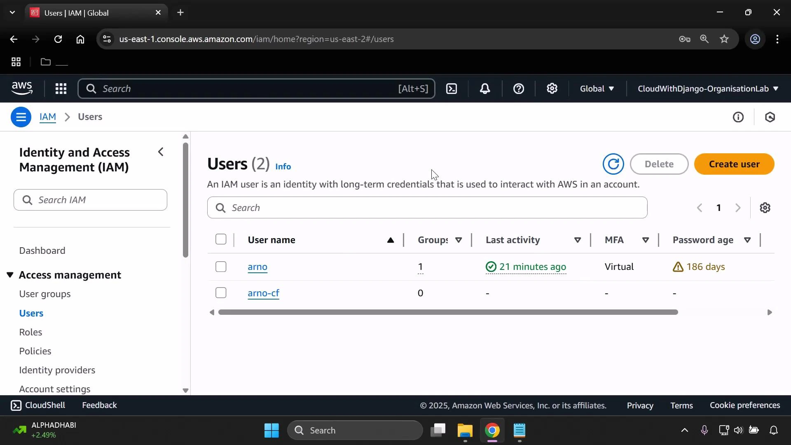Open the arno-cf user details
Viewport: 791px width, 445px height.
click(x=263, y=293)
